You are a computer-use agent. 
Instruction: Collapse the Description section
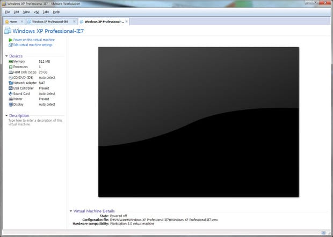point(6,115)
